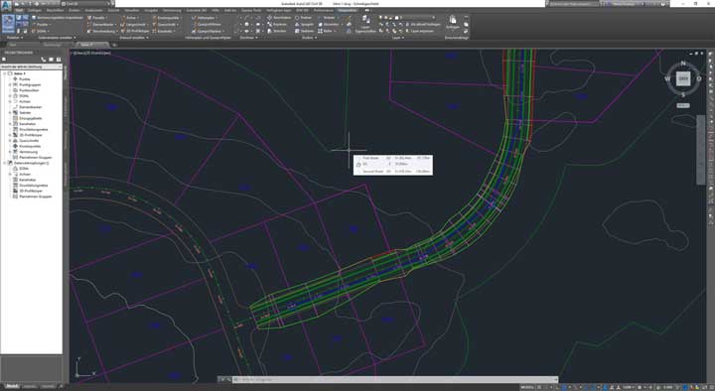Open the WKS dropdown under the ViewCube
This screenshot has height=391, width=715.
pos(682,105)
